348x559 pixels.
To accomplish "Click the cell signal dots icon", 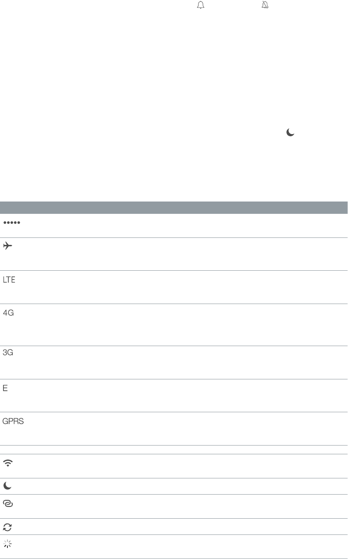I will click(x=12, y=223).
